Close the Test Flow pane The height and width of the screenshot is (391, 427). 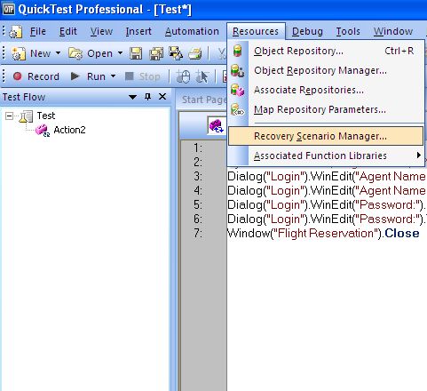pos(162,97)
